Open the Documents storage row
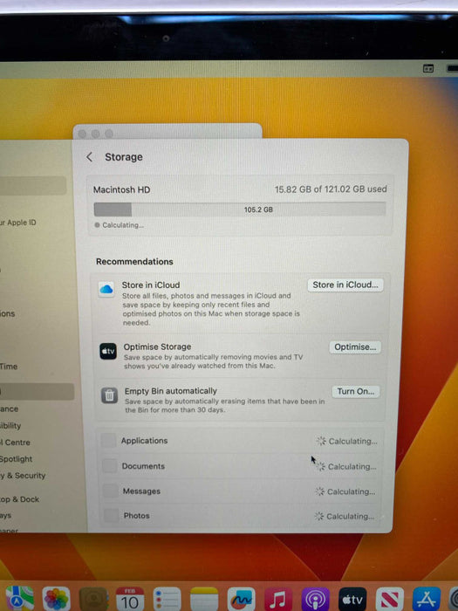The image size is (458, 611). tap(239, 466)
